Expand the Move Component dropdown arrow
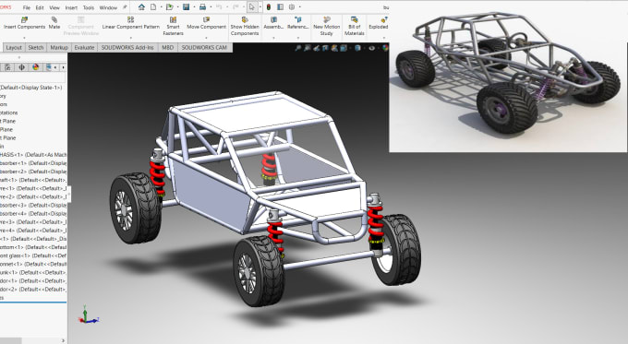628x344 pixels. tap(206, 38)
